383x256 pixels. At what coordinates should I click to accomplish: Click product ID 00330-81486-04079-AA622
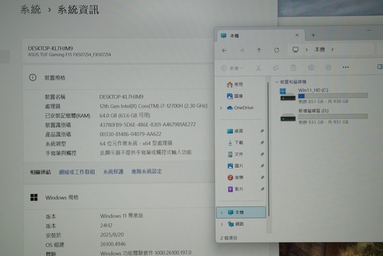130,134
